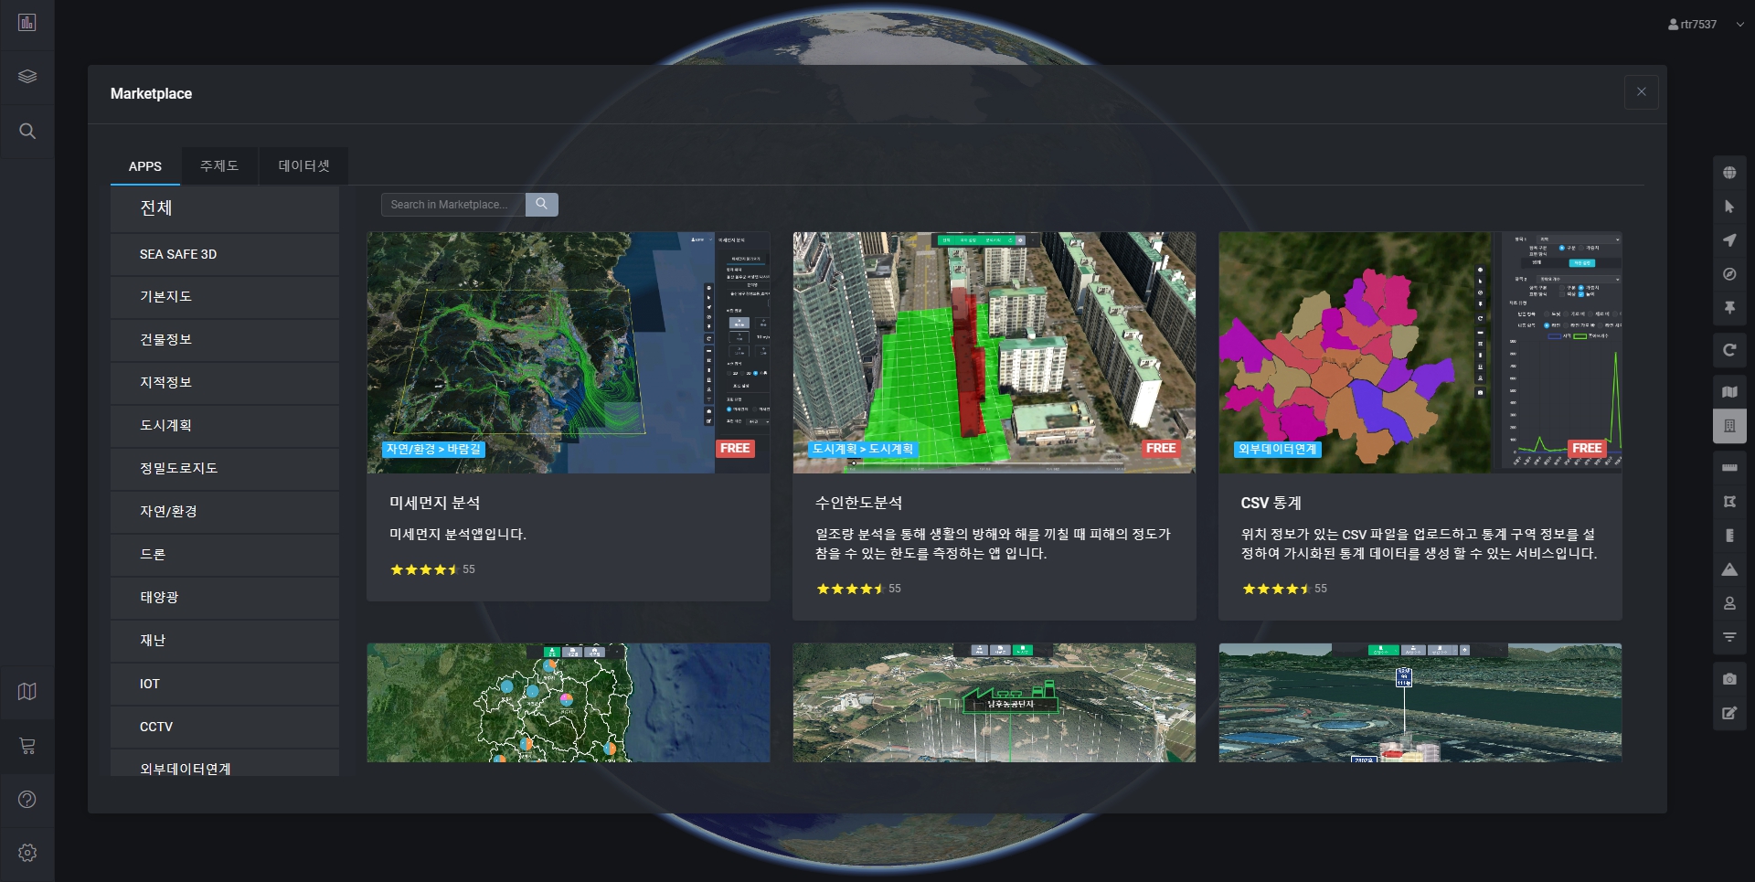The height and width of the screenshot is (882, 1755).
Task: Select the compass icon in right toolbar
Action: [1729, 274]
